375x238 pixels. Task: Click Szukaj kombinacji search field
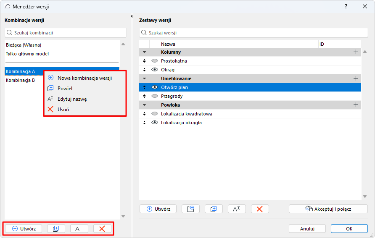click(66, 33)
